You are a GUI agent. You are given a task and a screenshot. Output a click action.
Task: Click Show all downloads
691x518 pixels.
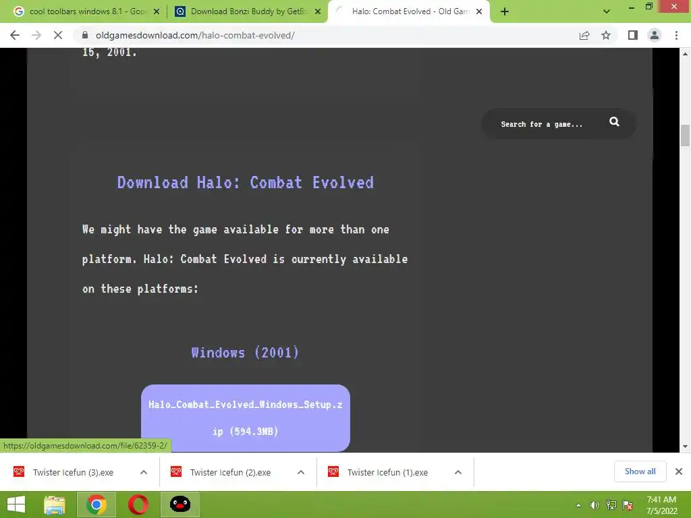640,471
